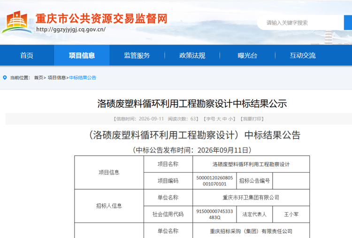Viewport: 352px width, 238px height.
Task: Click the 阅读次数: 63 text
Action: pyautogui.click(x=183, y=119)
